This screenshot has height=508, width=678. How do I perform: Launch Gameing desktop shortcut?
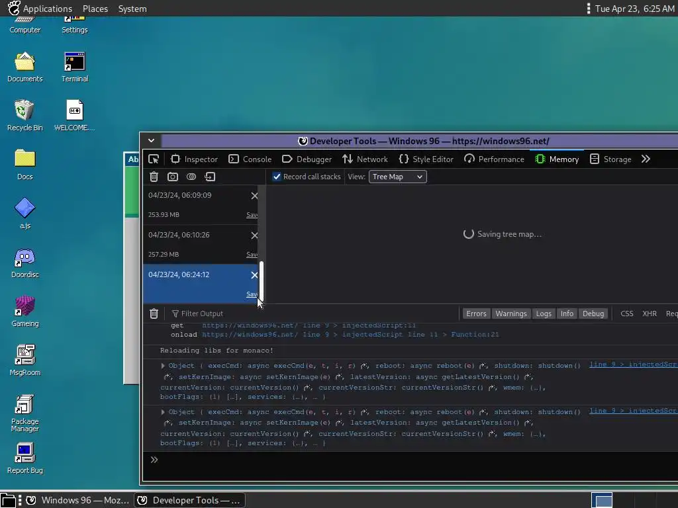pyautogui.click(x=25, y=312)
